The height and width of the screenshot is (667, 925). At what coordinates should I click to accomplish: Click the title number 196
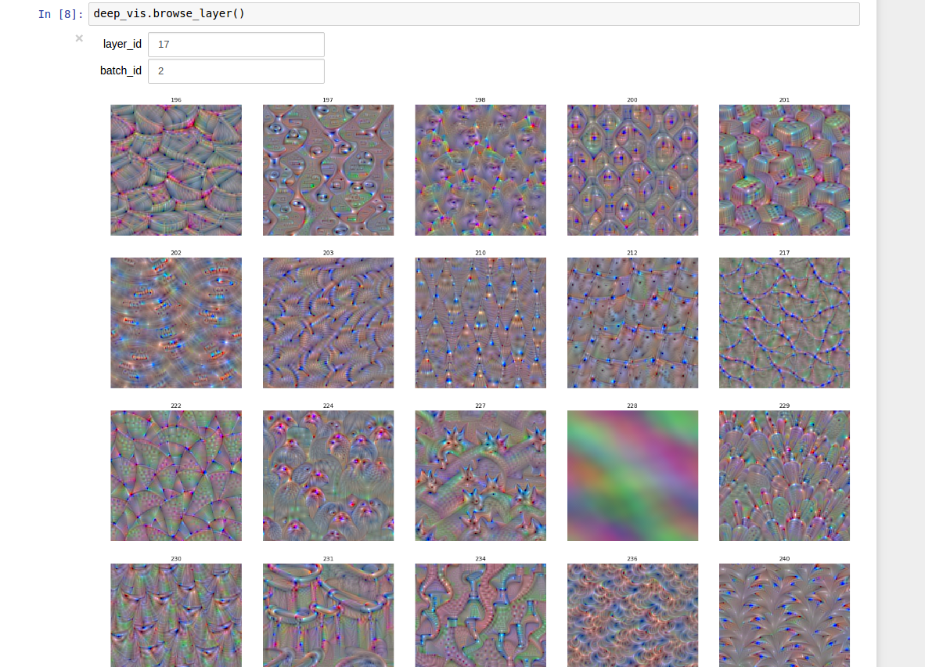(176, 99)
